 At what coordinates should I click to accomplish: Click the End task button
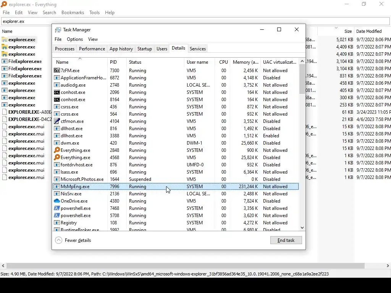click(286, 240)
